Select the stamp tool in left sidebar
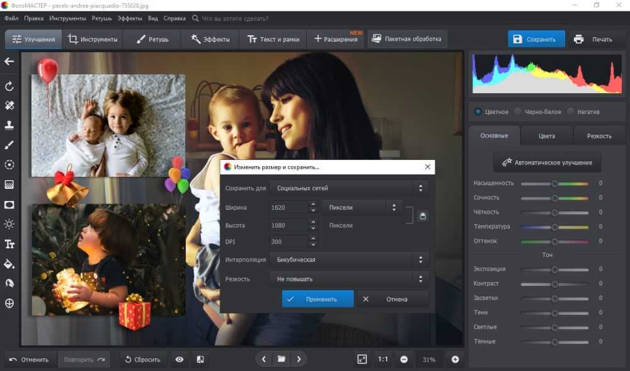 point(9,125)
